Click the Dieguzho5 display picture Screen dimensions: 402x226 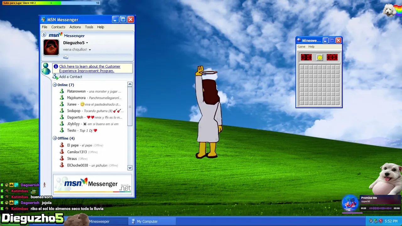pyautogui.click(x=51, y=47)
